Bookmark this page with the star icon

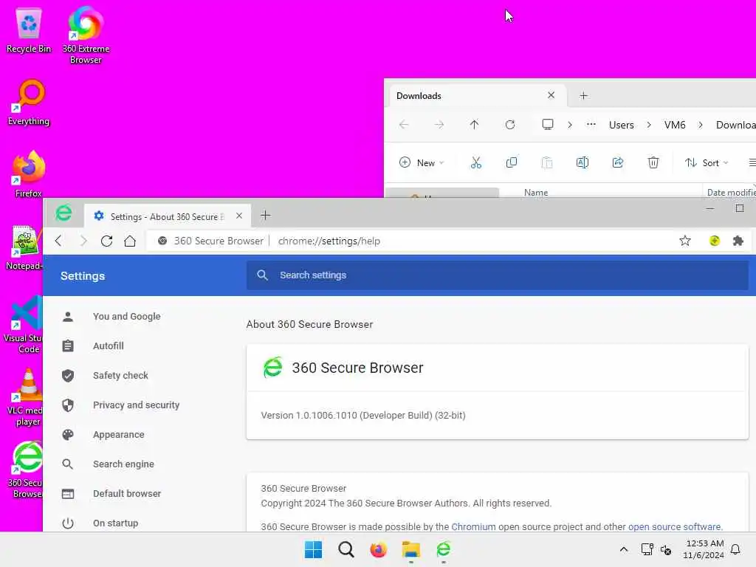pos(684,241)
